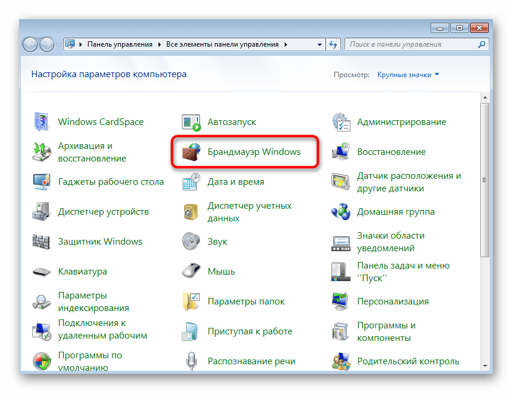Select Все элементы панели управления breadcrumb
Screen dimensions: 512x393
pos(222,44)
